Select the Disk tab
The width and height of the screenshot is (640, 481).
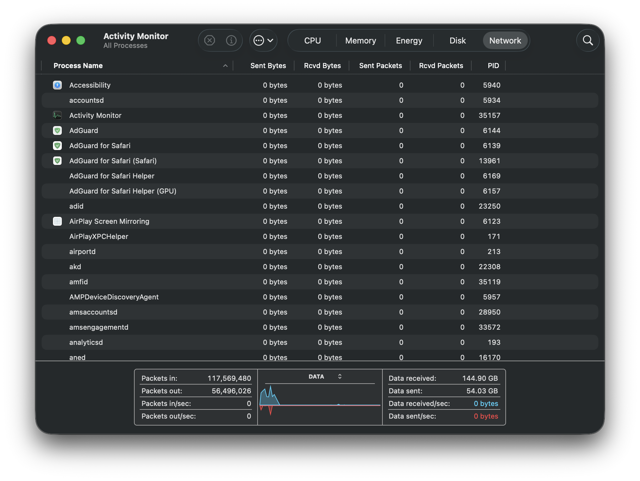coord(457,41)
